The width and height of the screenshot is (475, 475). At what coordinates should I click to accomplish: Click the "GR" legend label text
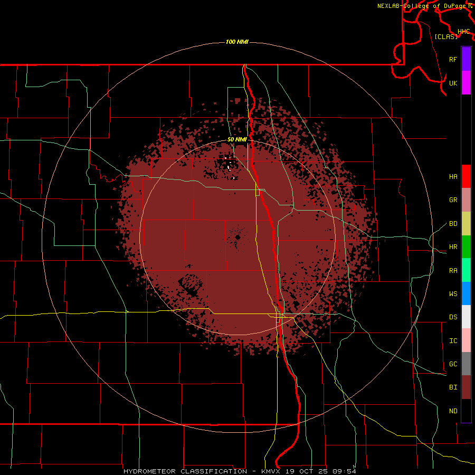(453, 200)
